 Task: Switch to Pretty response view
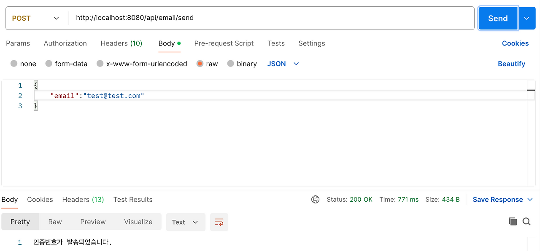pos(20,222)
